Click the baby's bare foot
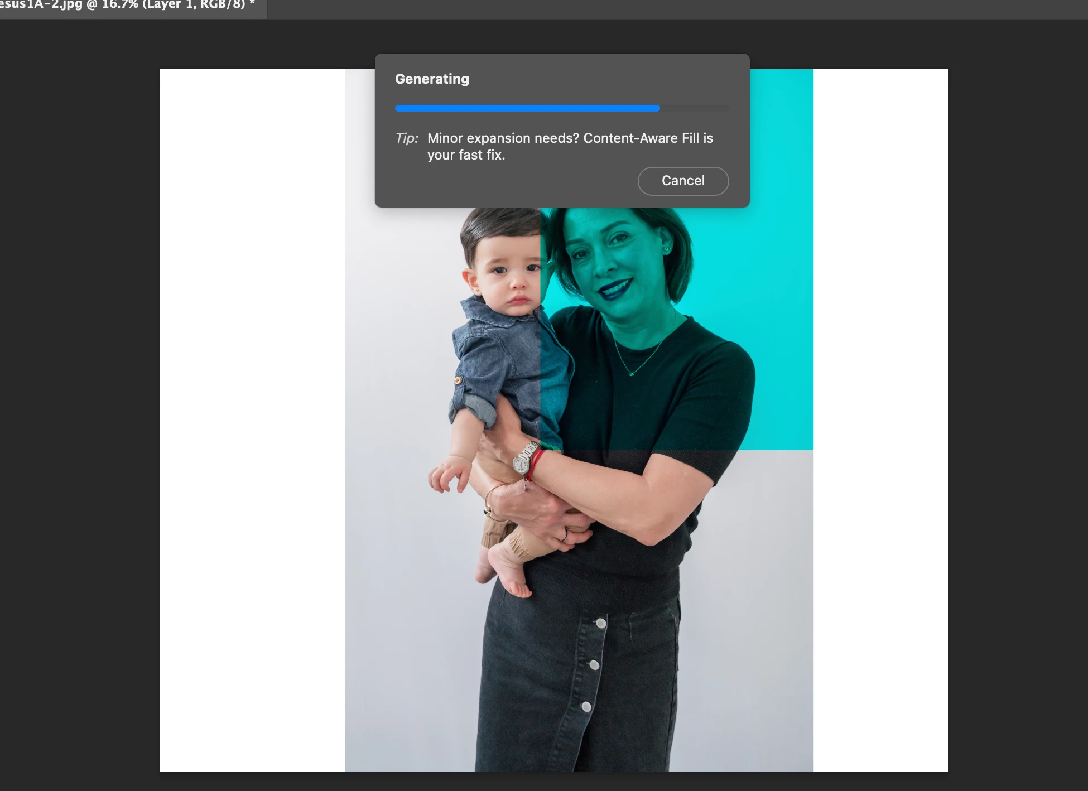 click(x=512, y=577)
